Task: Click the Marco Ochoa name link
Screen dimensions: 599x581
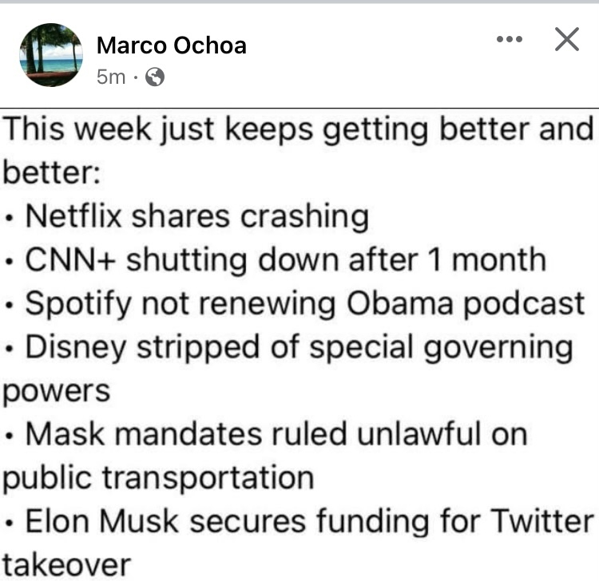Action: click(x=171, y=45)
